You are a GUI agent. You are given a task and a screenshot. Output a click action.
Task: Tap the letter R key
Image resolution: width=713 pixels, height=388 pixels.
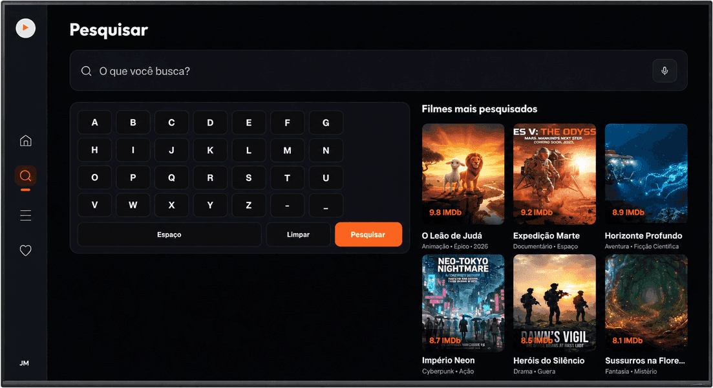210,177
